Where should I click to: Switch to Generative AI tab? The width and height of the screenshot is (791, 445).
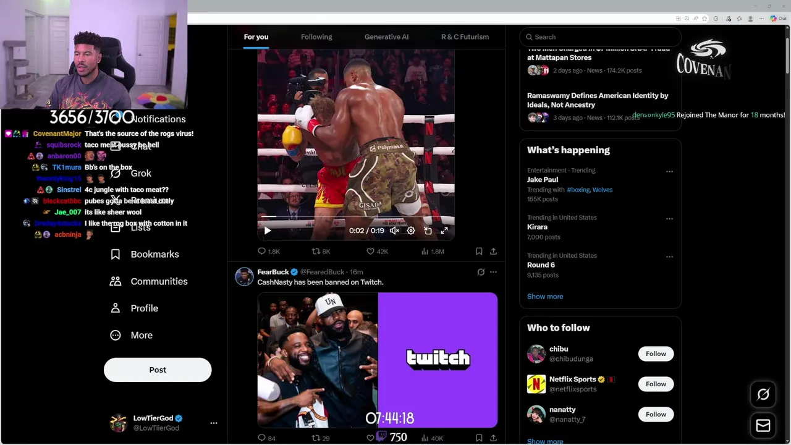(x=386, y=37)
